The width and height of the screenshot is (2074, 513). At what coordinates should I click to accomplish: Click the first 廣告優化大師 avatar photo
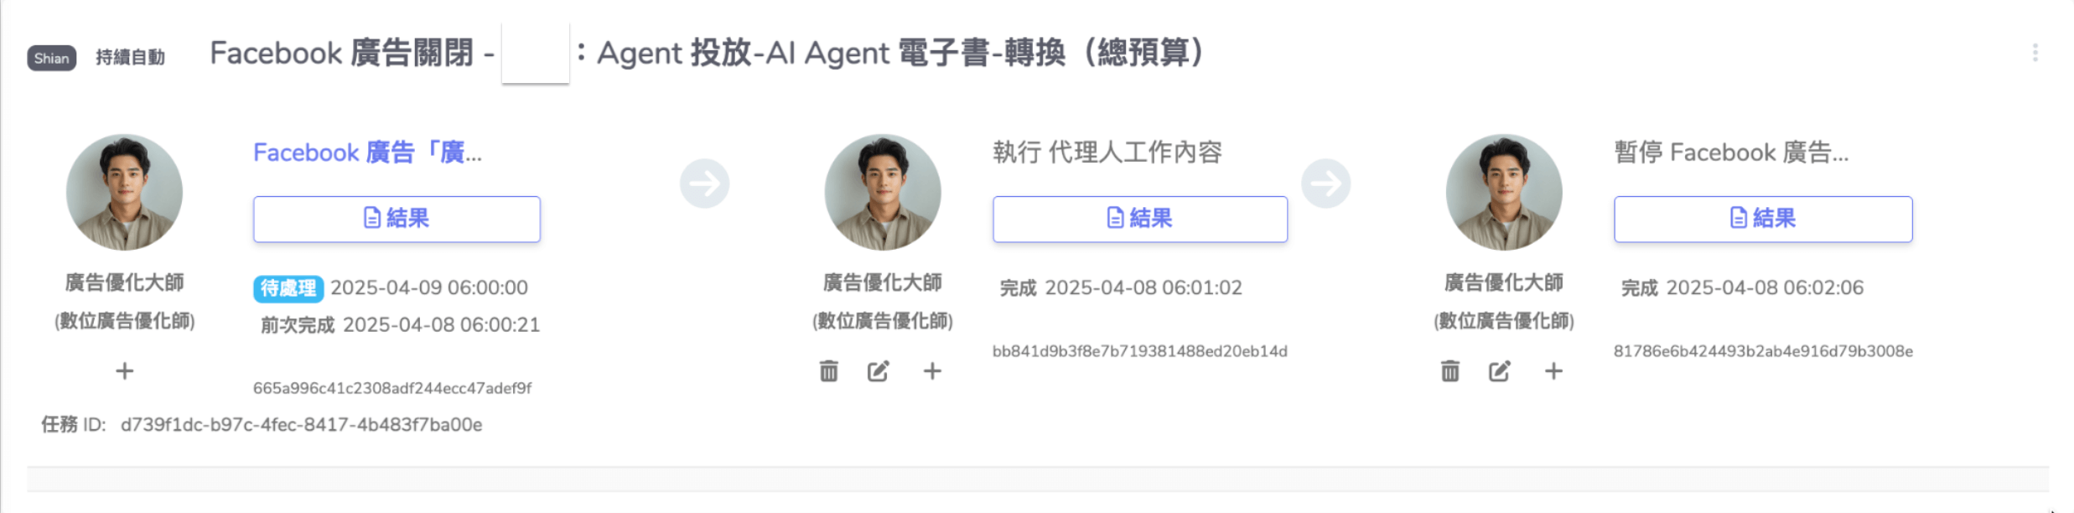[x=124, y=192]
